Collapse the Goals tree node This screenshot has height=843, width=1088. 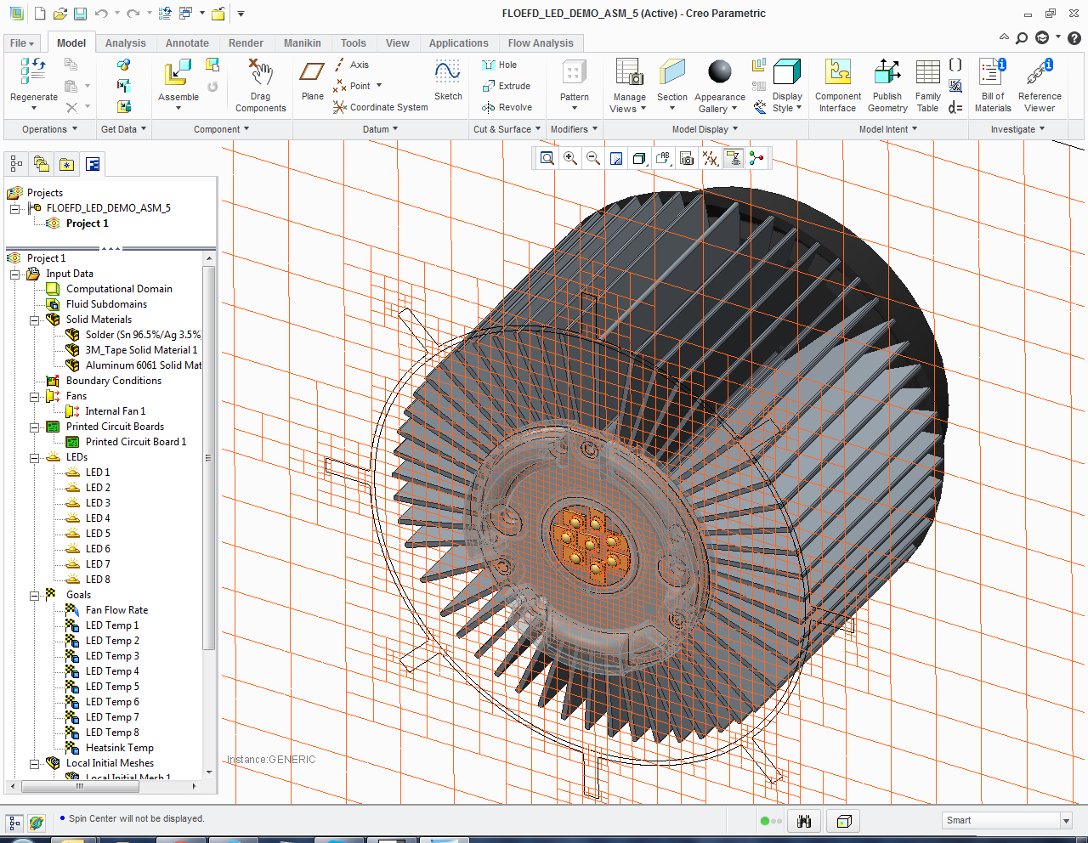35,595
